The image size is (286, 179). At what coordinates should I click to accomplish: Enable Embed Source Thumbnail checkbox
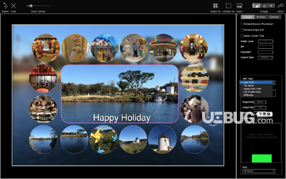tap(242, 24)
